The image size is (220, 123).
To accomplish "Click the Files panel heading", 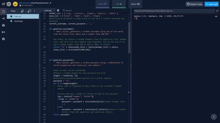I will (13, 11).
